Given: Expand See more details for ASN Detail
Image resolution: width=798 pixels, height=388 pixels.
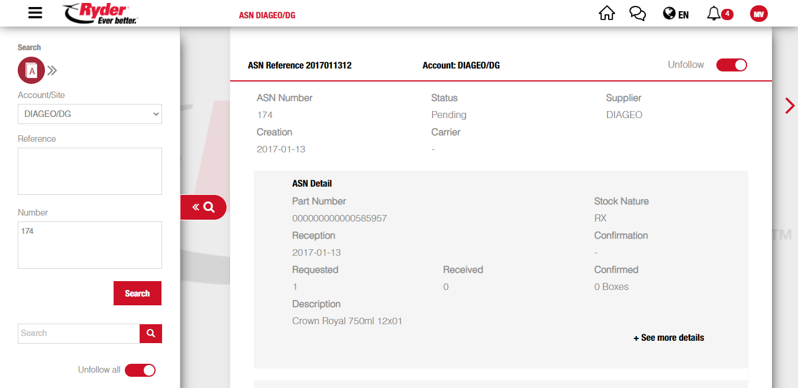Looking at the screenshot, I should [668, 338].
